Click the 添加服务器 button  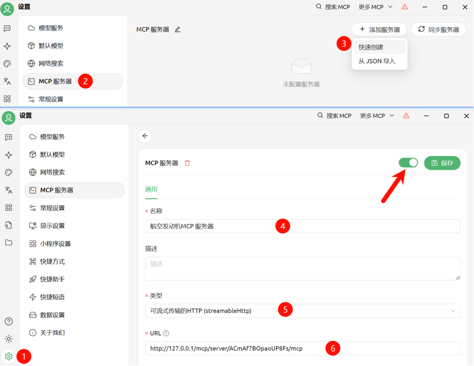[379, 29]
